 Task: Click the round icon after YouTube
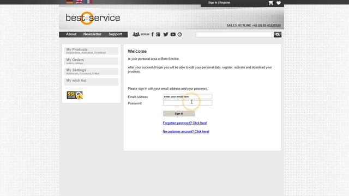(179, 34)
